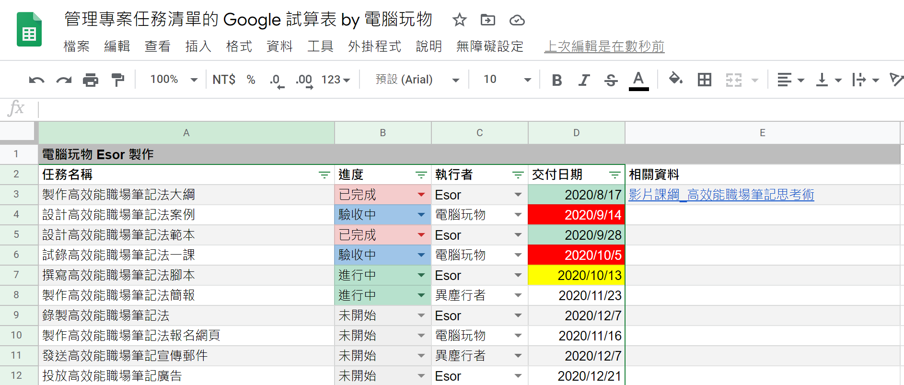Open the 編輯 menu
904x385 pixels.
[117, 47]
